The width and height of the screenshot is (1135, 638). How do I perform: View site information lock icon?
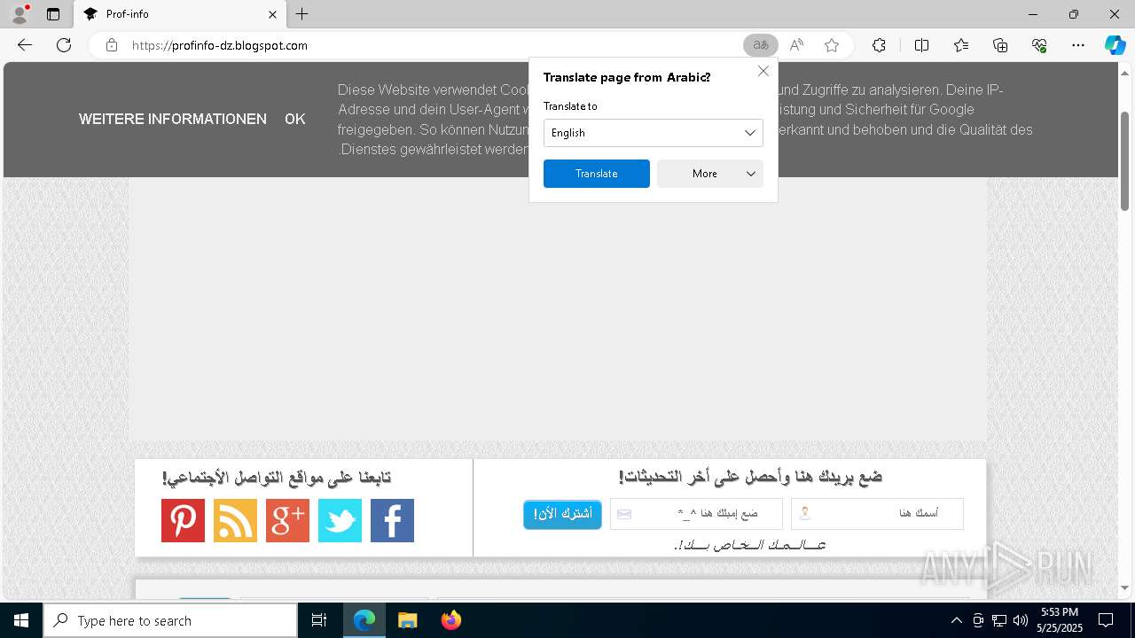(112, 45)
